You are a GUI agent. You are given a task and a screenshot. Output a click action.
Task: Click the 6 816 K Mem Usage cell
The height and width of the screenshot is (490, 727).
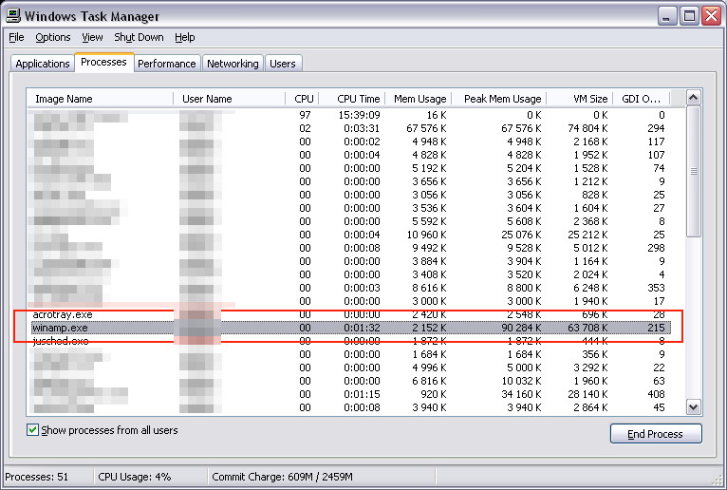[x=429, y=381]
